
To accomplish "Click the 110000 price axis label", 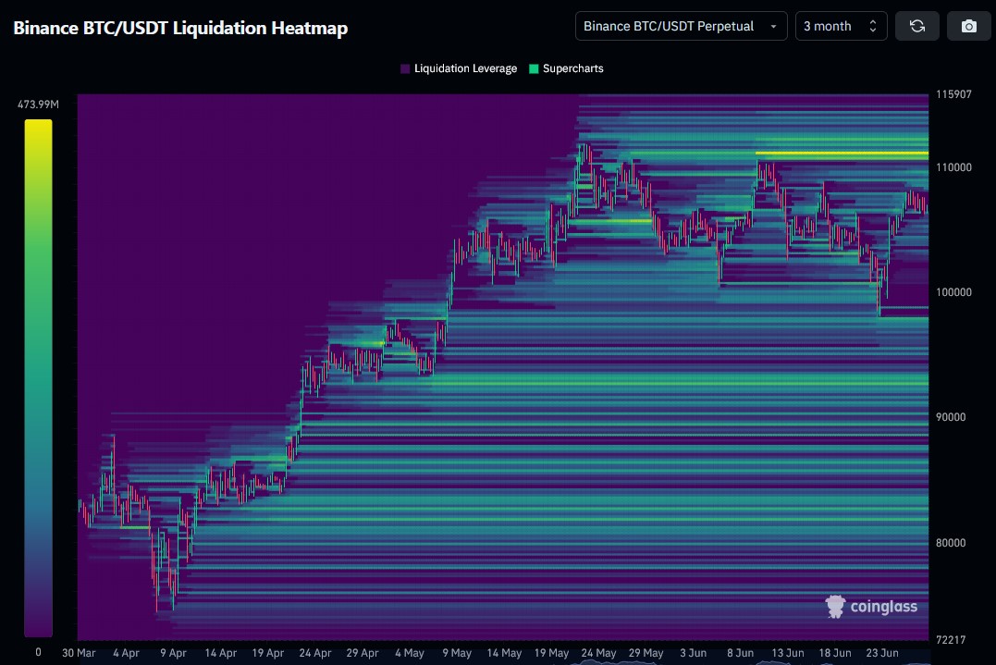I will coord(953,167).
